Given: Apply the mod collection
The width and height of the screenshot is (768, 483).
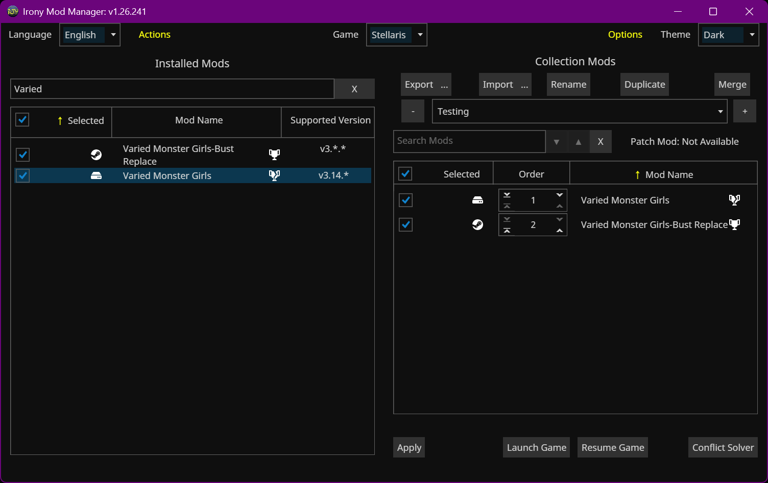Looking at the screenshot, I should tap(409, 447).
